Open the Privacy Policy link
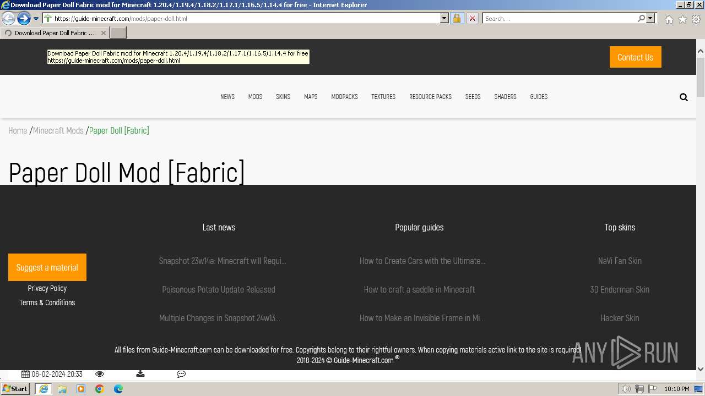Viewport: 705px width, 396px height. tap(47, 288)
